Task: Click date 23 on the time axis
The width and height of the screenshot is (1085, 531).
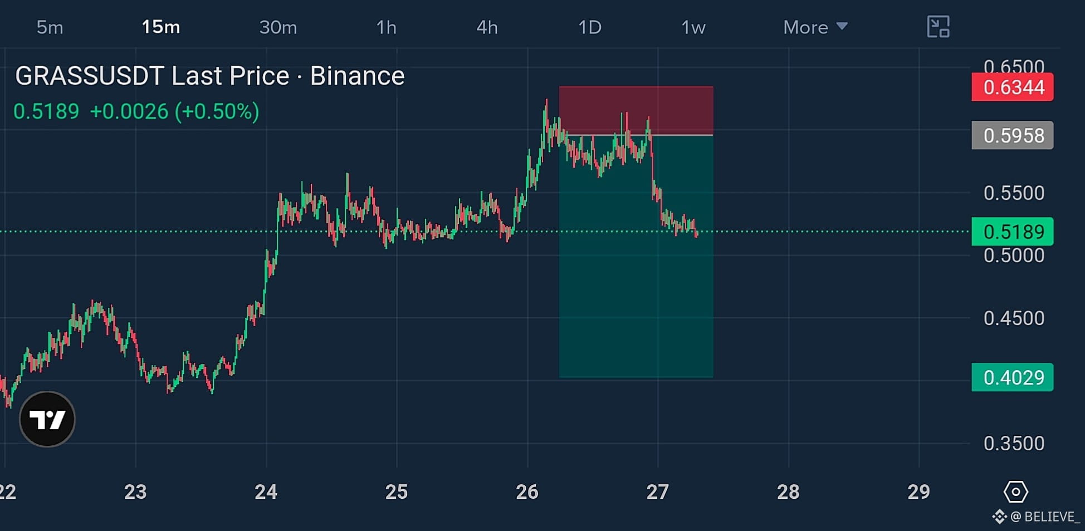Action: (135, 492)
